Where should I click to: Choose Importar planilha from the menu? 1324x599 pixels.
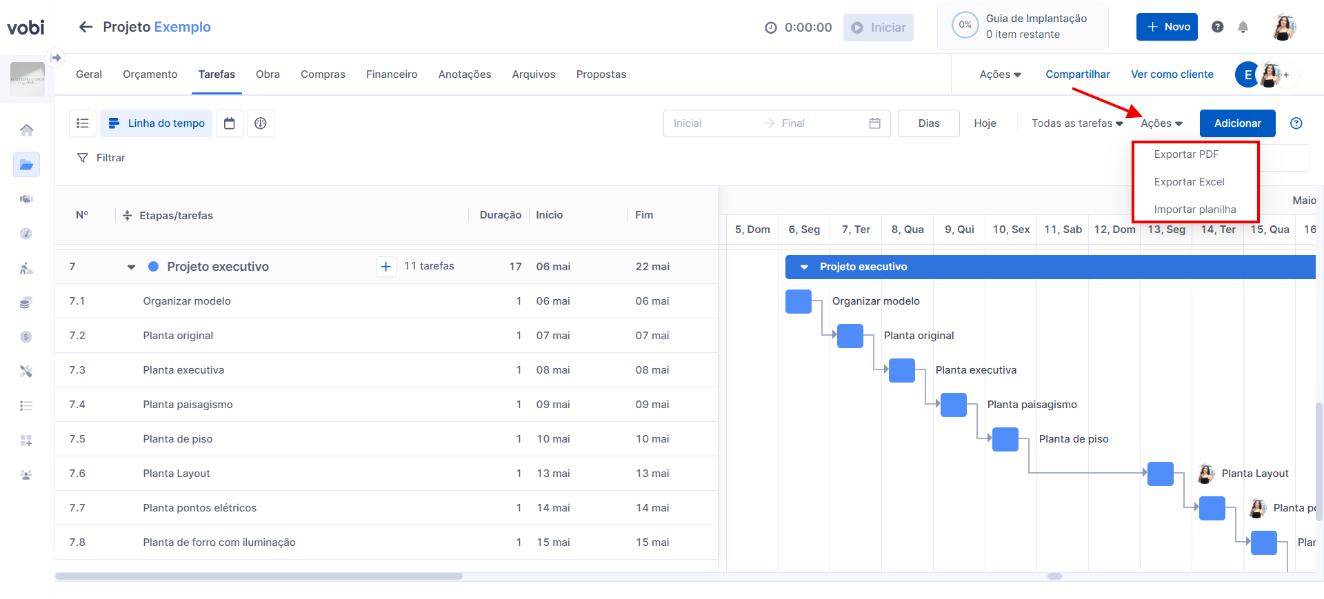click(x=1195, y=210)
